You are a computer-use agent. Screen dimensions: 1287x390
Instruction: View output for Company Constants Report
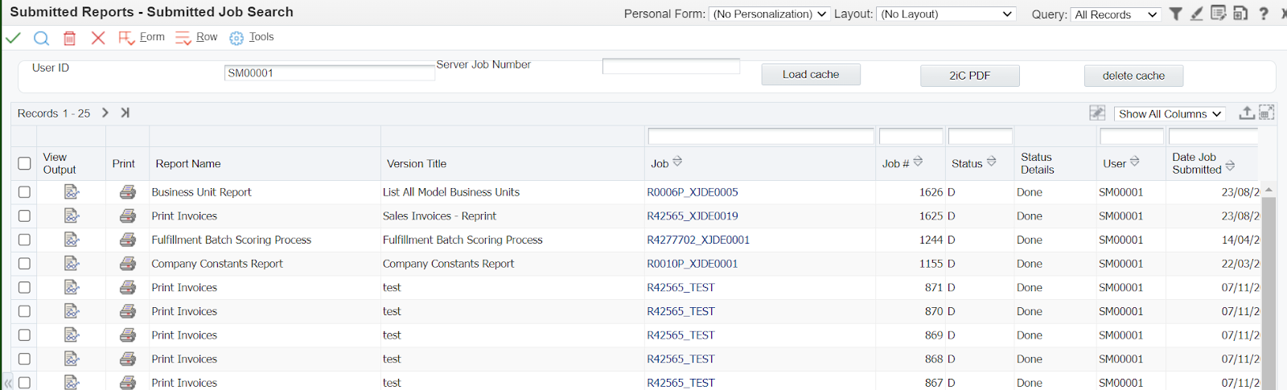click(x=72, y=263)
